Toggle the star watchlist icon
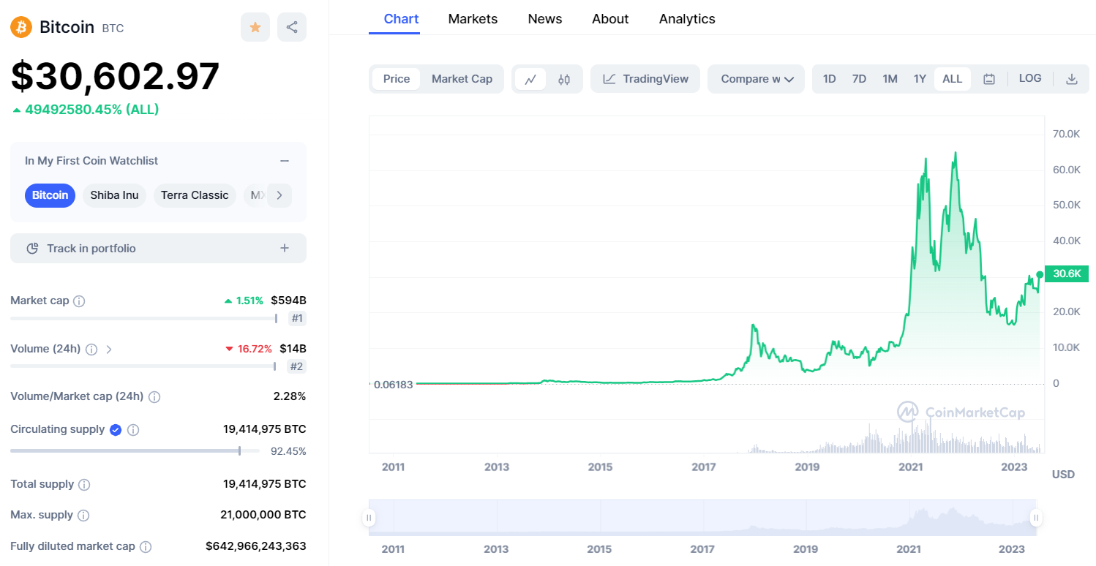The height and width of the screenshot is (566, 1096). [255, 27]
